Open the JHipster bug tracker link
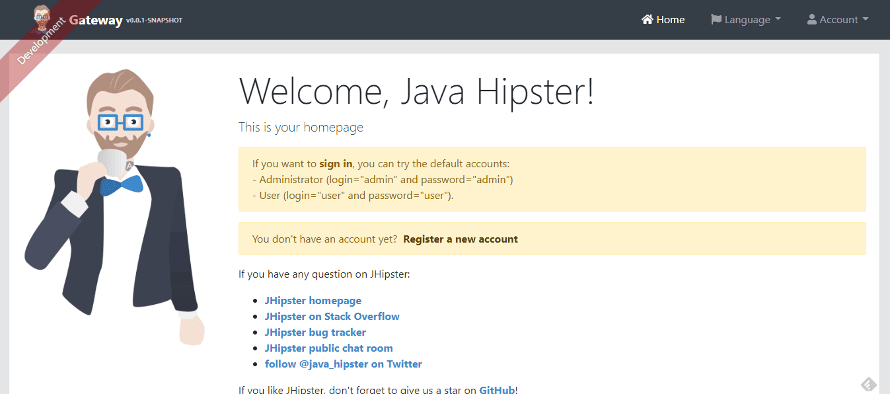 [315, 332]
